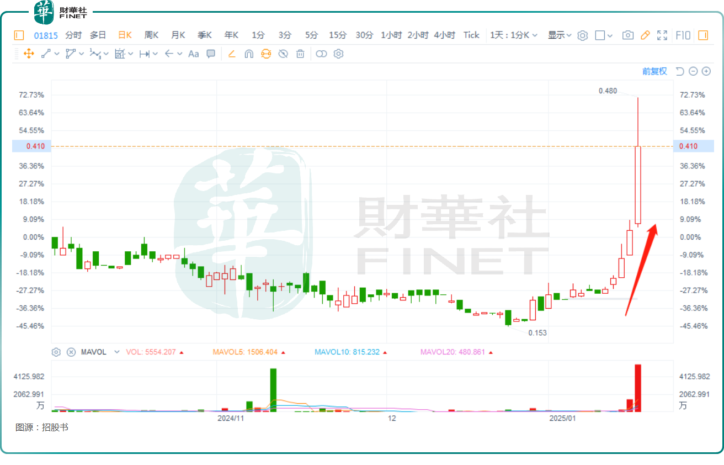Image resolution: width=724 pixels, height=465 pixels.
Task: Take a chart screenshot with camera icon
Action: (628, 35)
